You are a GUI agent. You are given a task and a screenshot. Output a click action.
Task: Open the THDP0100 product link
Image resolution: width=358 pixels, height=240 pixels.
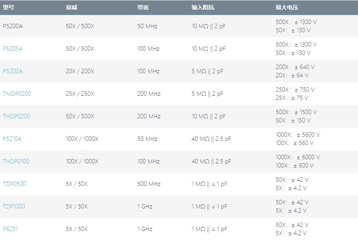click(16, 161)
